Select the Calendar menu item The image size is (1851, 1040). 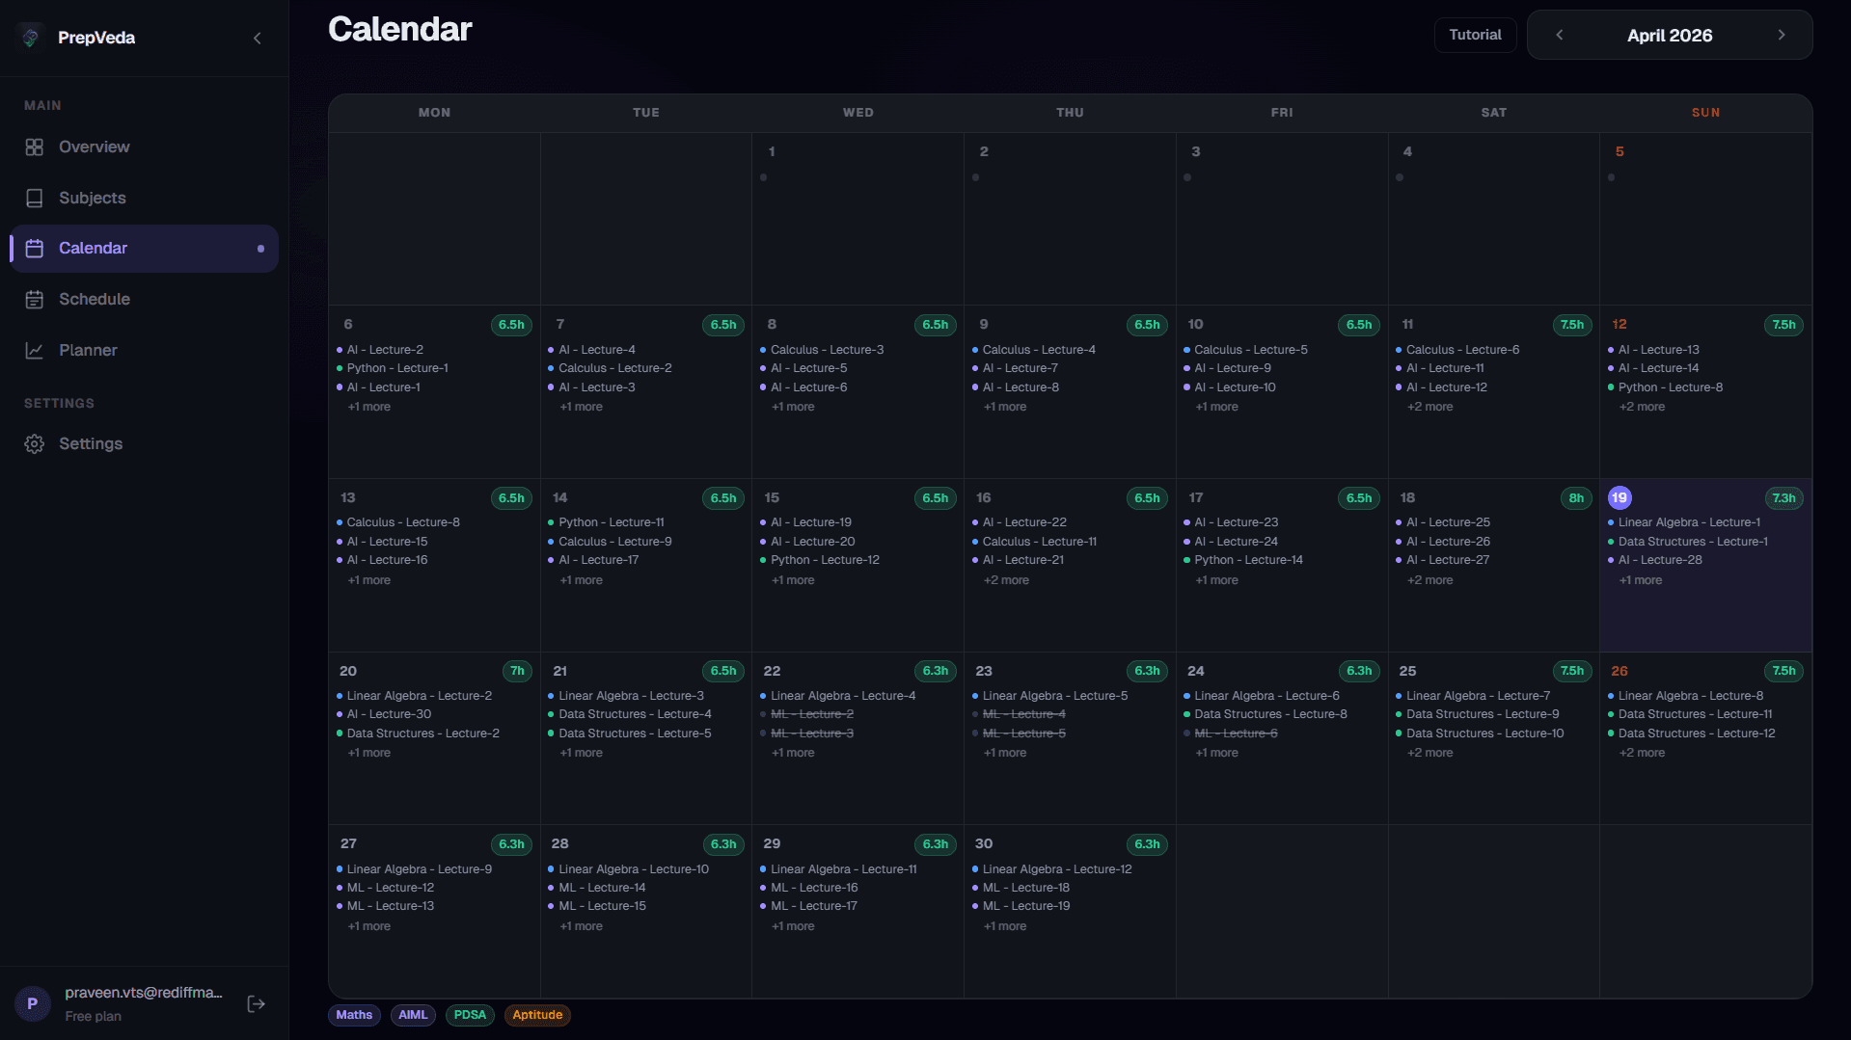(145, 248)
